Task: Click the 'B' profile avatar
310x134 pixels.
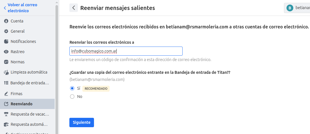Action: pos(290,8)
